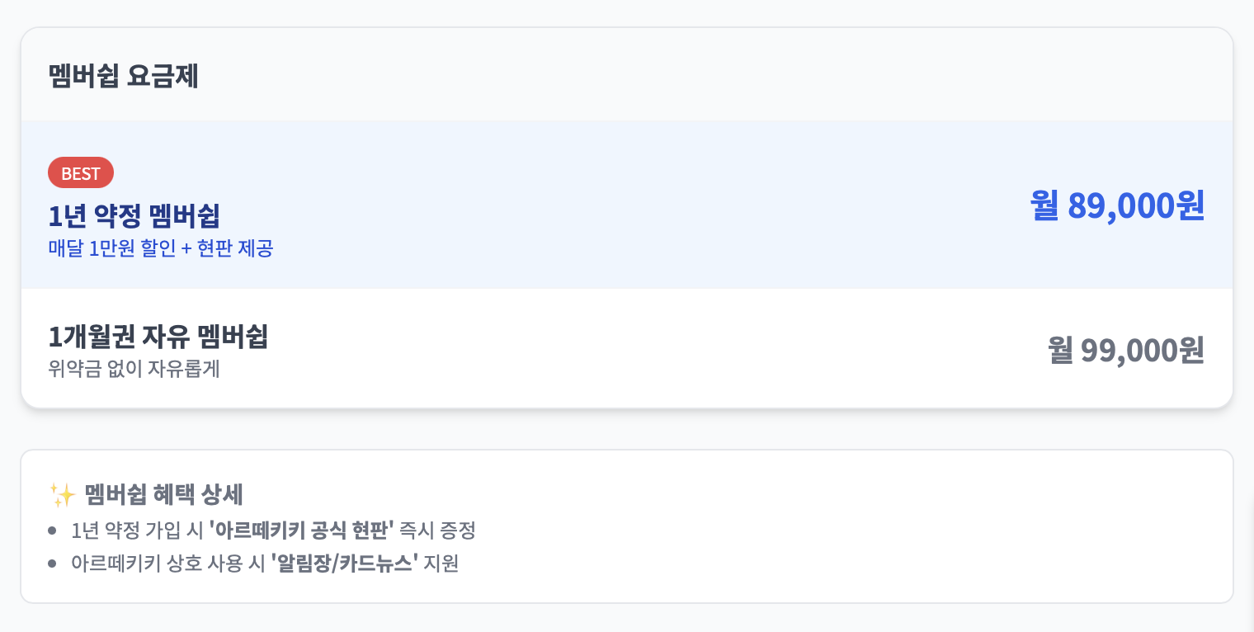Click the 아르떼키키 상호 사용 시 text
Image resolution: width=1254 pixels, height=632 pixels.
(x=167, y=564)
